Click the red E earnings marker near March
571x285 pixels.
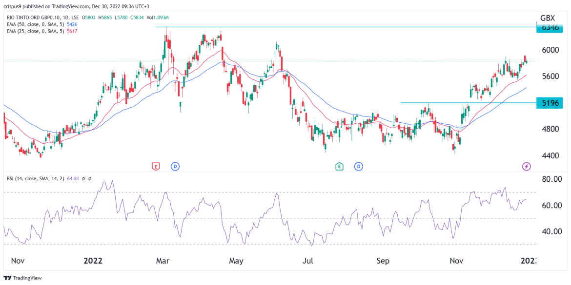155,166
